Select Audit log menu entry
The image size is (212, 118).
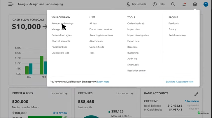[x=132, y=59]
